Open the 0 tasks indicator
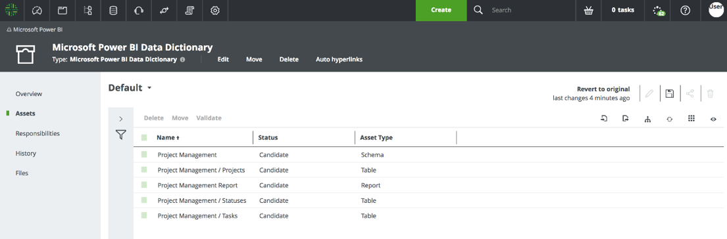727x239 pixels. (x=622, y=10)
